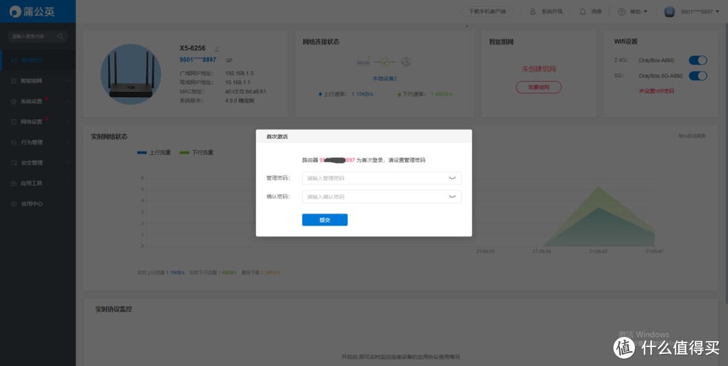Click the 实时协议监控 heading
This screenshot has width=728, height=366.
[113, 309]
